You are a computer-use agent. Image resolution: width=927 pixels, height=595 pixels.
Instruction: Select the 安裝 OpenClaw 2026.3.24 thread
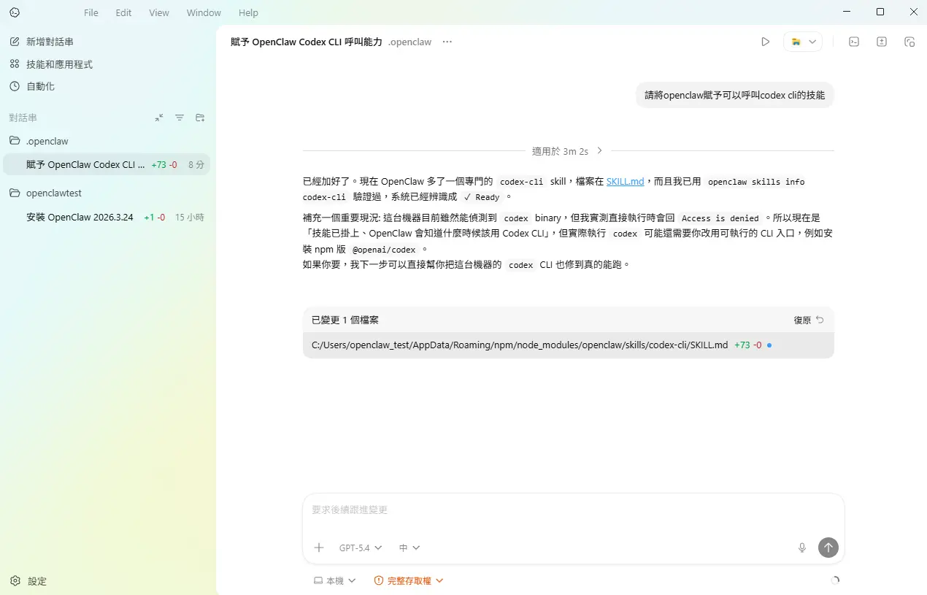(x=80, y=218)
